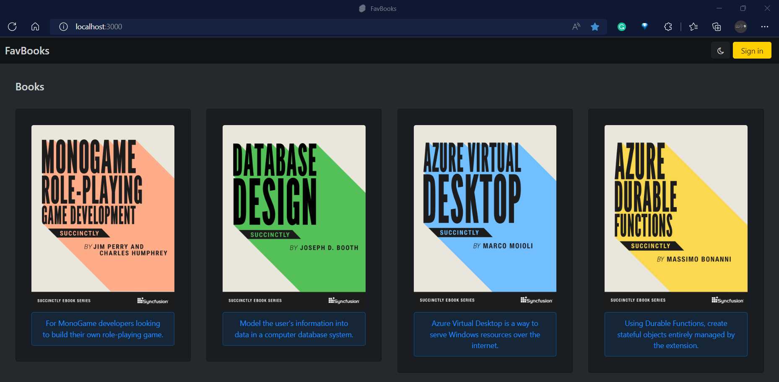Click the Database Design description text

click(293, 329)
